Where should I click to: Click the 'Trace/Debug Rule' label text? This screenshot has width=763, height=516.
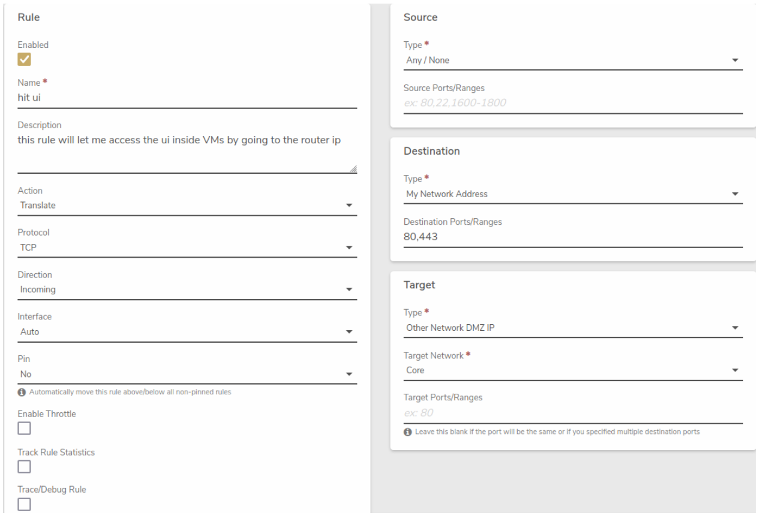tap(52, 490)
